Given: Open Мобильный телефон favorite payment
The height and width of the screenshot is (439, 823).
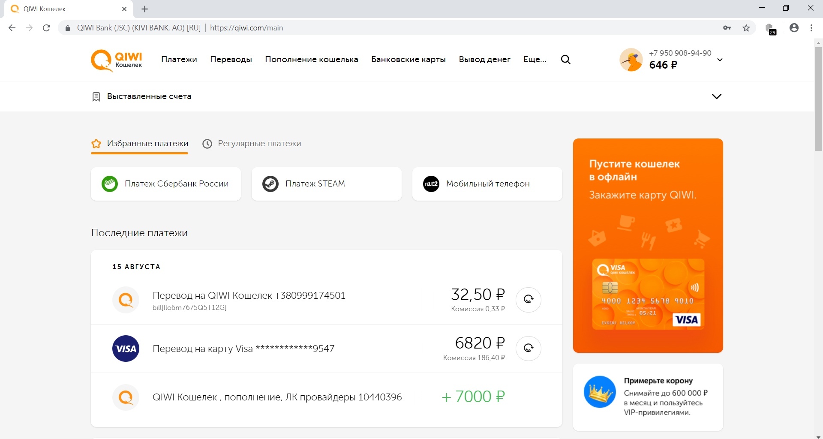Looking at the screenshot, I should tap(487, 184).
